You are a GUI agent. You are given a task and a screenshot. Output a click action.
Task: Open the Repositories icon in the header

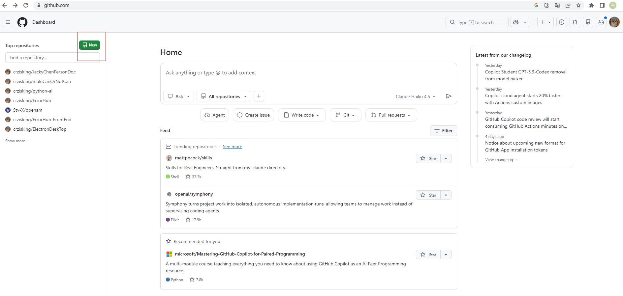tap(588, 22)
